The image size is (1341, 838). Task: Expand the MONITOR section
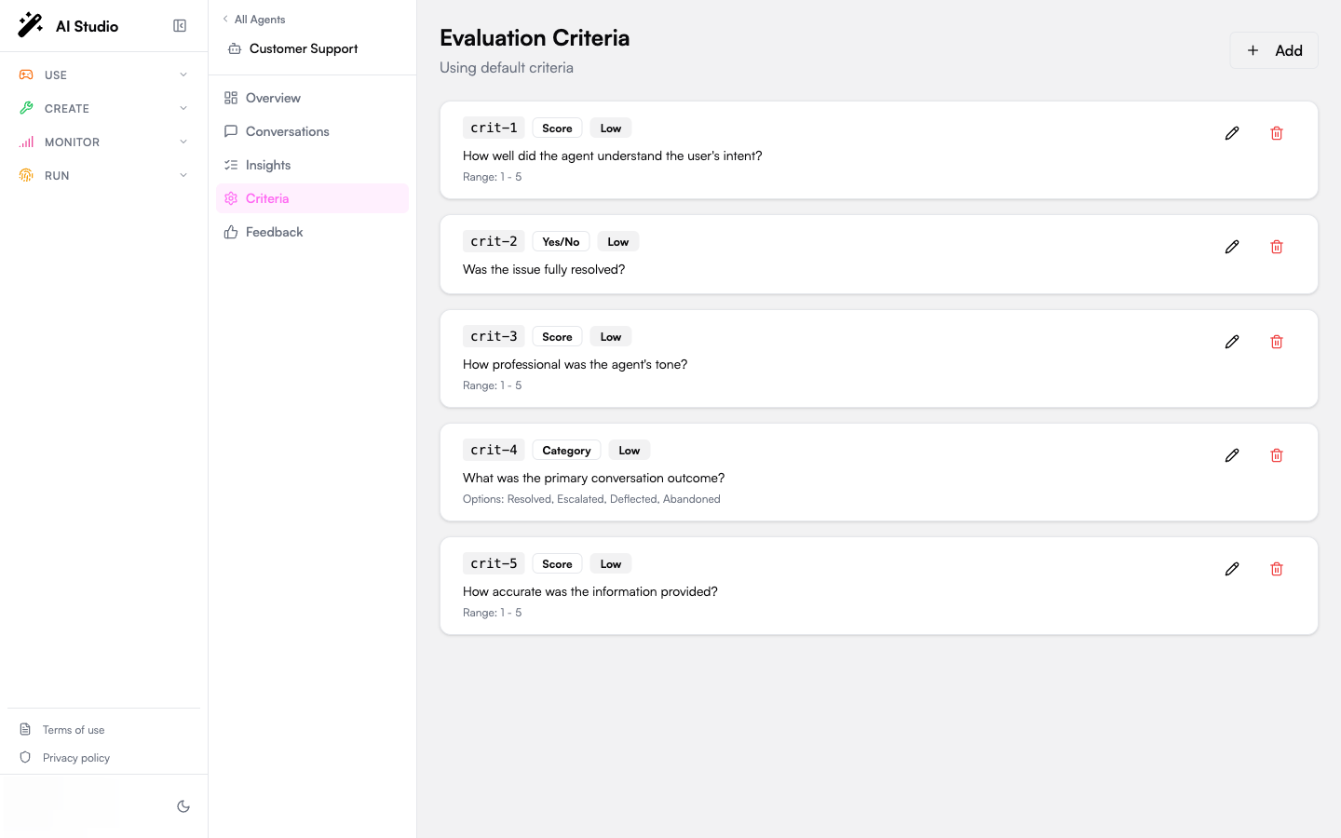pos(104,142)
